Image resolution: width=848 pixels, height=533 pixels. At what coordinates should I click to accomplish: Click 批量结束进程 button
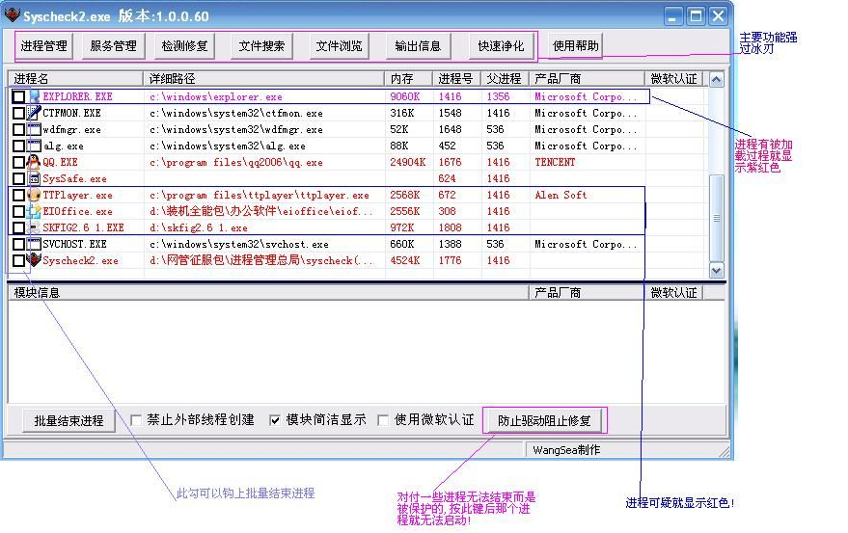68,420
